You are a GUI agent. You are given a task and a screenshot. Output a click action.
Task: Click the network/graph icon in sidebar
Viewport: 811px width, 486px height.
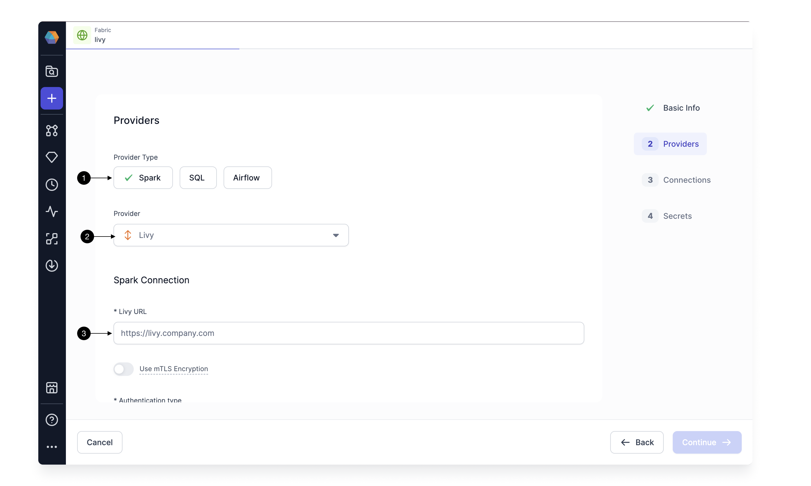point(52,130)
